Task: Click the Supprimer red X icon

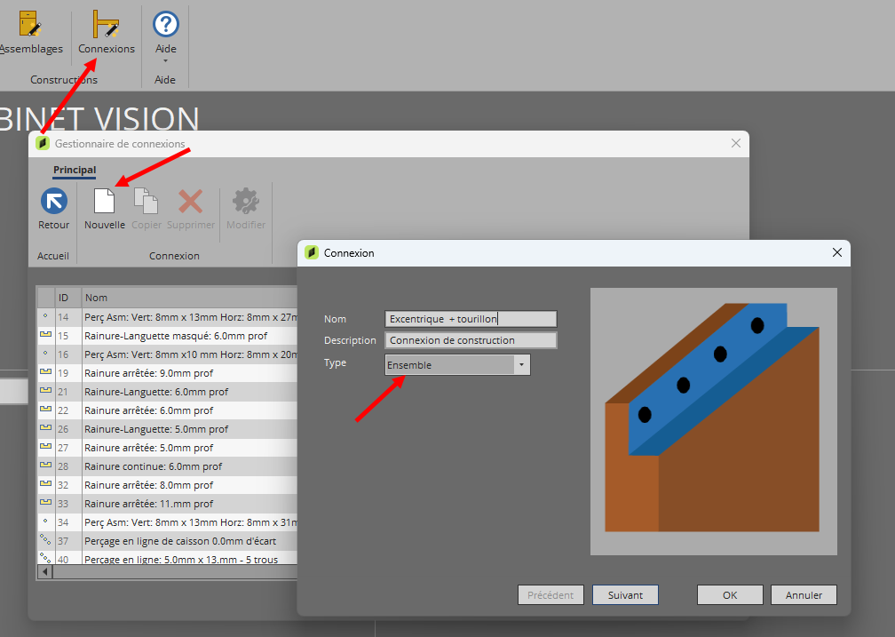Action: 191,201
